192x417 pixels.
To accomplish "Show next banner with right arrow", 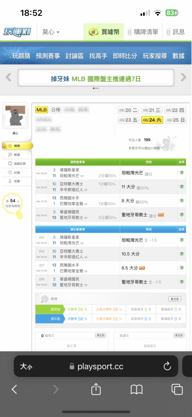I will pyautogui.click(x=184, y=78).
